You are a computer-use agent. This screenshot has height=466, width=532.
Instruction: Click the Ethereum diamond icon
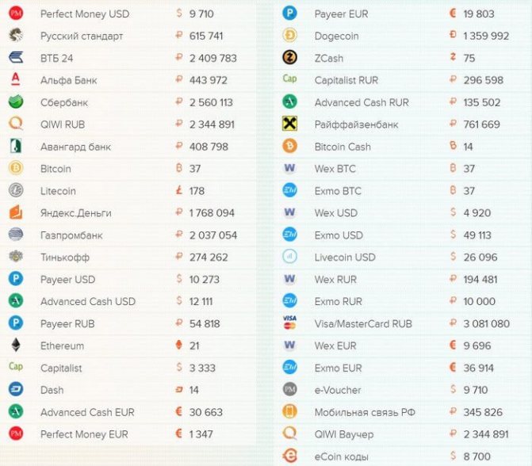point(16,346)
